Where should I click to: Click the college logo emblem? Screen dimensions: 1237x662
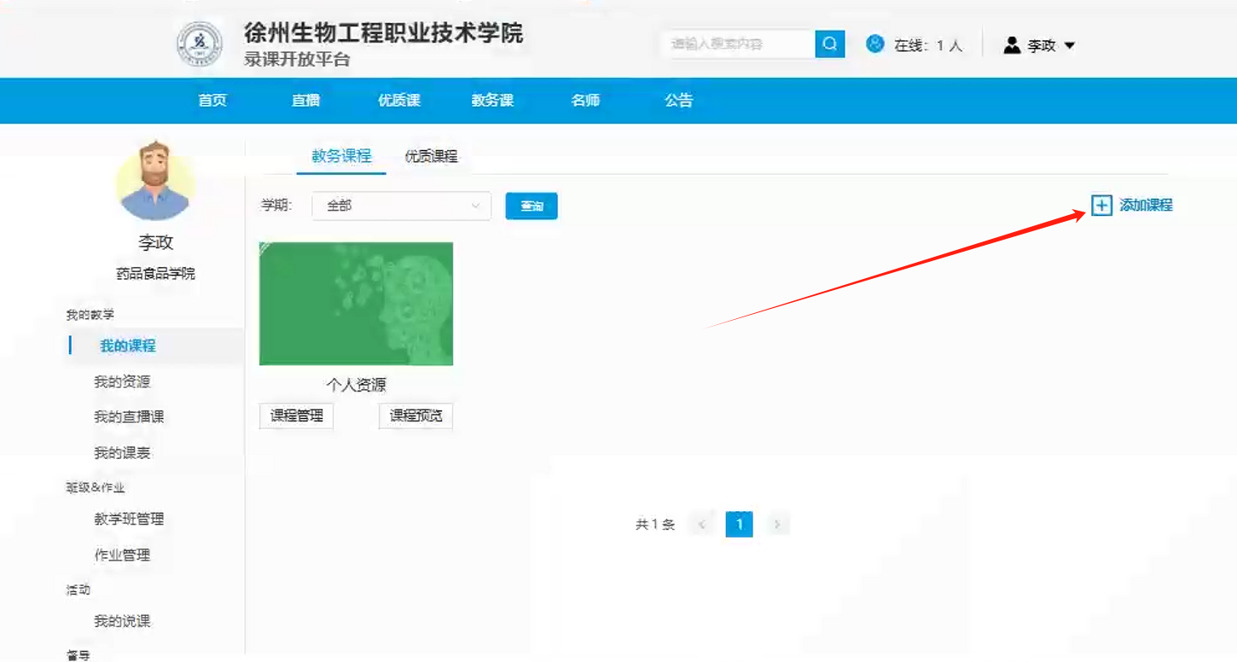199,44
